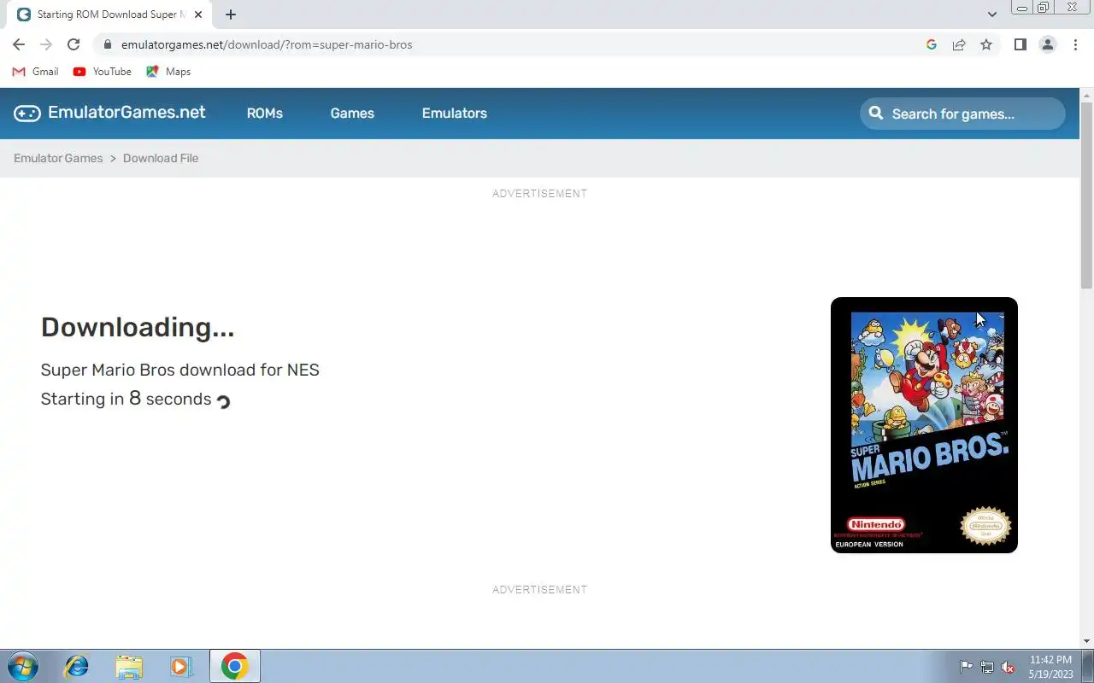Viewport: 1094px width, 683px height.
Task: Open the Maps bookmark
Action: point(168,72)
